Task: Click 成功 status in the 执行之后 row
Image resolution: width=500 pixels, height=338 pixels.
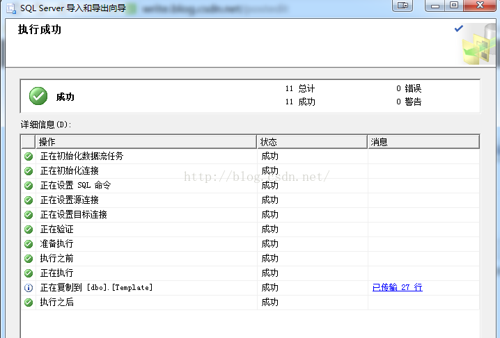Action: pyautogui.click(x=269, y=303)
